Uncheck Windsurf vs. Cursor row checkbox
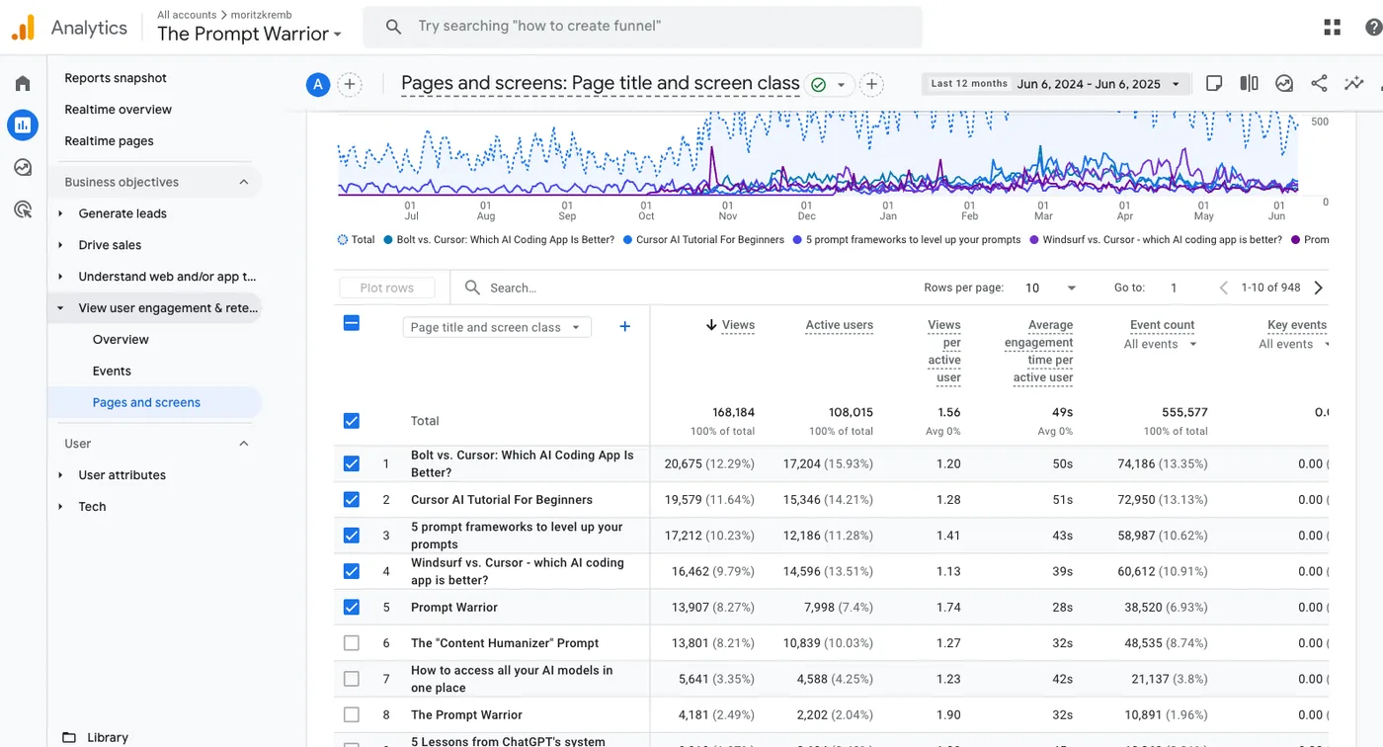The image size is (1383, 747). tap(351, 571)
